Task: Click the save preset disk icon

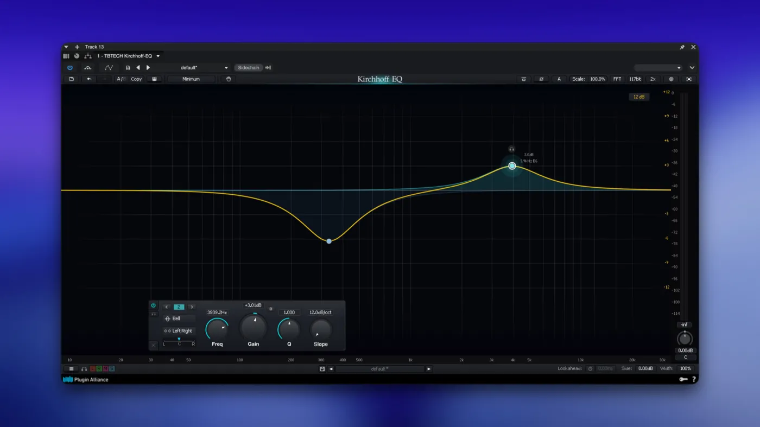Action: coord(322,369)
